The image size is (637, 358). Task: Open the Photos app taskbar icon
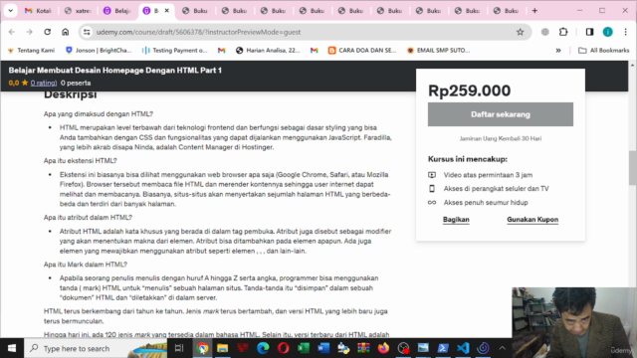coord(423,348)
